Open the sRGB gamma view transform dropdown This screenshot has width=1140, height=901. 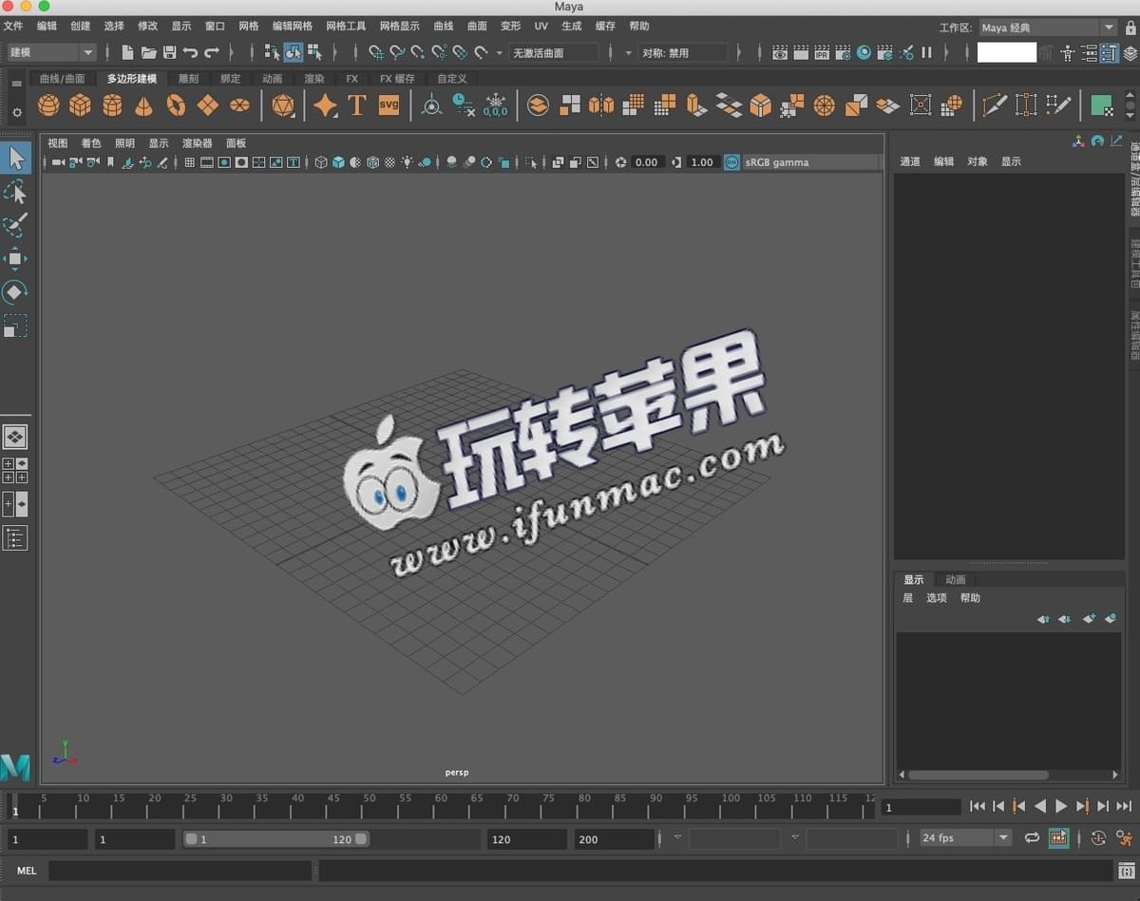(810, 162)
